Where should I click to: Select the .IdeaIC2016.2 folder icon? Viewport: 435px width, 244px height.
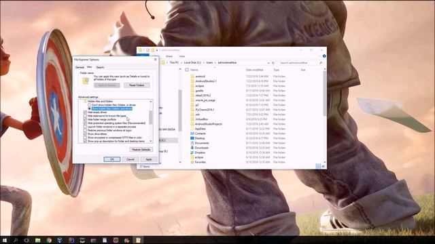click(x=192, y=95)
